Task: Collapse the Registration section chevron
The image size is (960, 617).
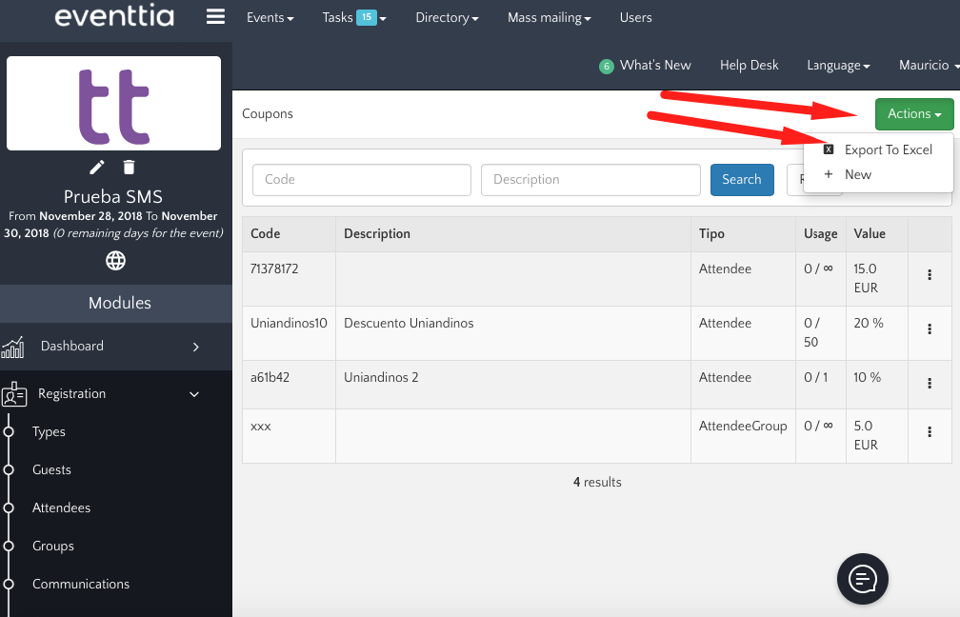Action: point(194,393)
